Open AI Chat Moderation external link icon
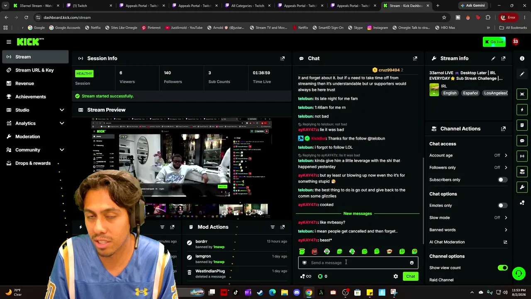This screenshot has width=531, height=299. point(505,242)
